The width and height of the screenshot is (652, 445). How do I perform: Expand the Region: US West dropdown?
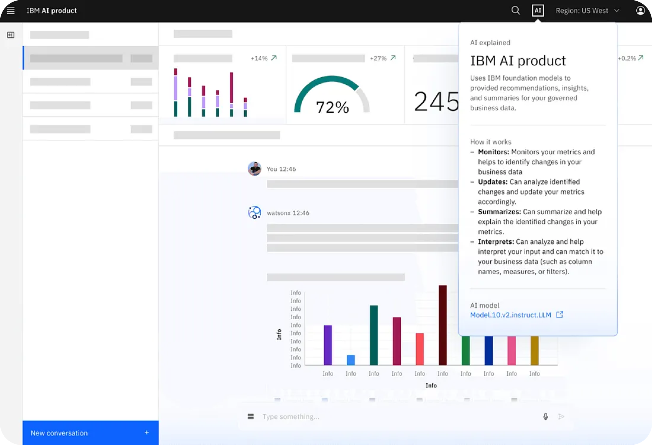pyautogui.click(x=587, y=11)
